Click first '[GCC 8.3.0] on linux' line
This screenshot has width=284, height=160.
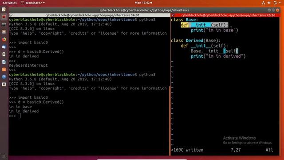(32, 28)
